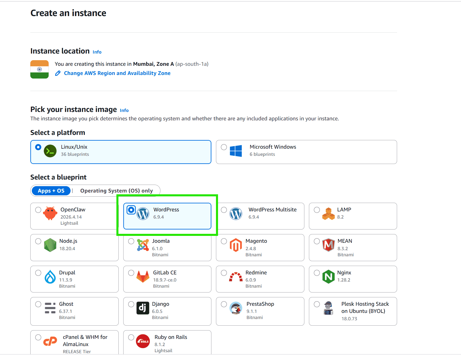Click the Plesk Hosting Stack robot icon
The height and width of the screenshot is (357, 461).
click(329, 308)
